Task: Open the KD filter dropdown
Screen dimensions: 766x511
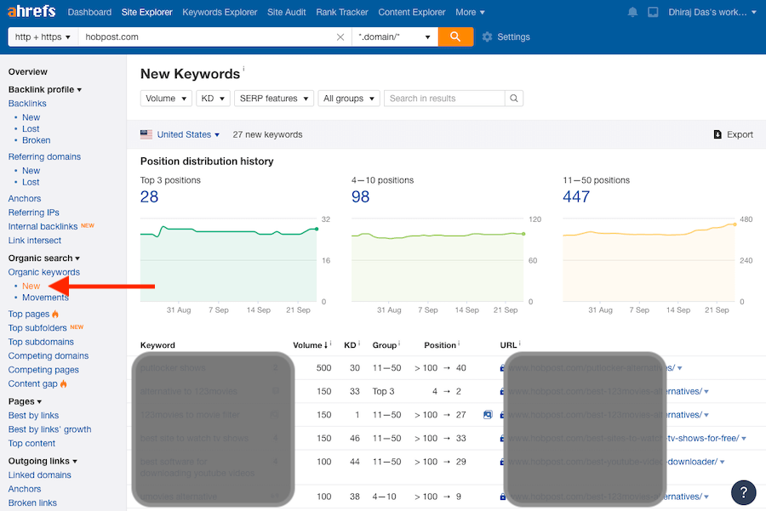Action: (x=213, y=98)
